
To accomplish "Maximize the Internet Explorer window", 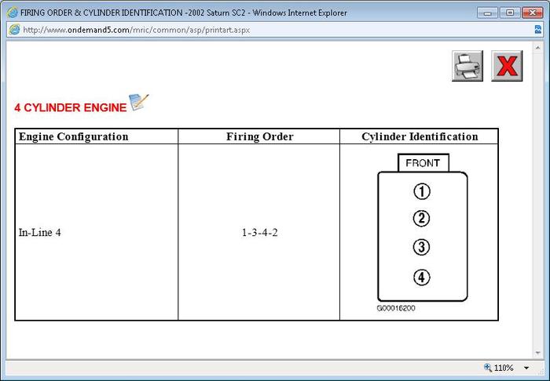I will tap(510, 13).
